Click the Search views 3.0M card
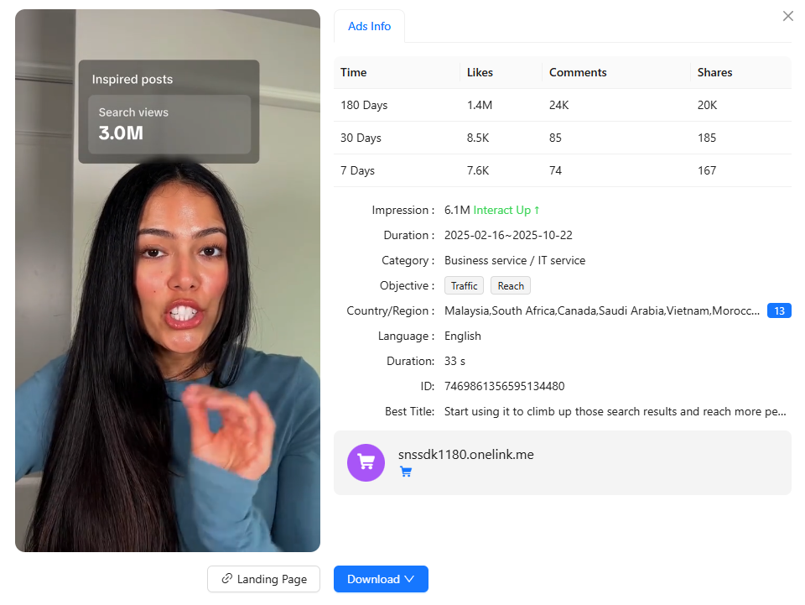 click(x=169, y=124)
